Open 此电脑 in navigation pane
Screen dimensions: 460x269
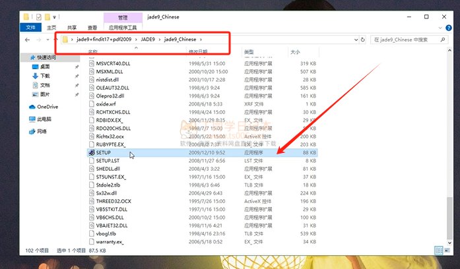pos(44,119)
